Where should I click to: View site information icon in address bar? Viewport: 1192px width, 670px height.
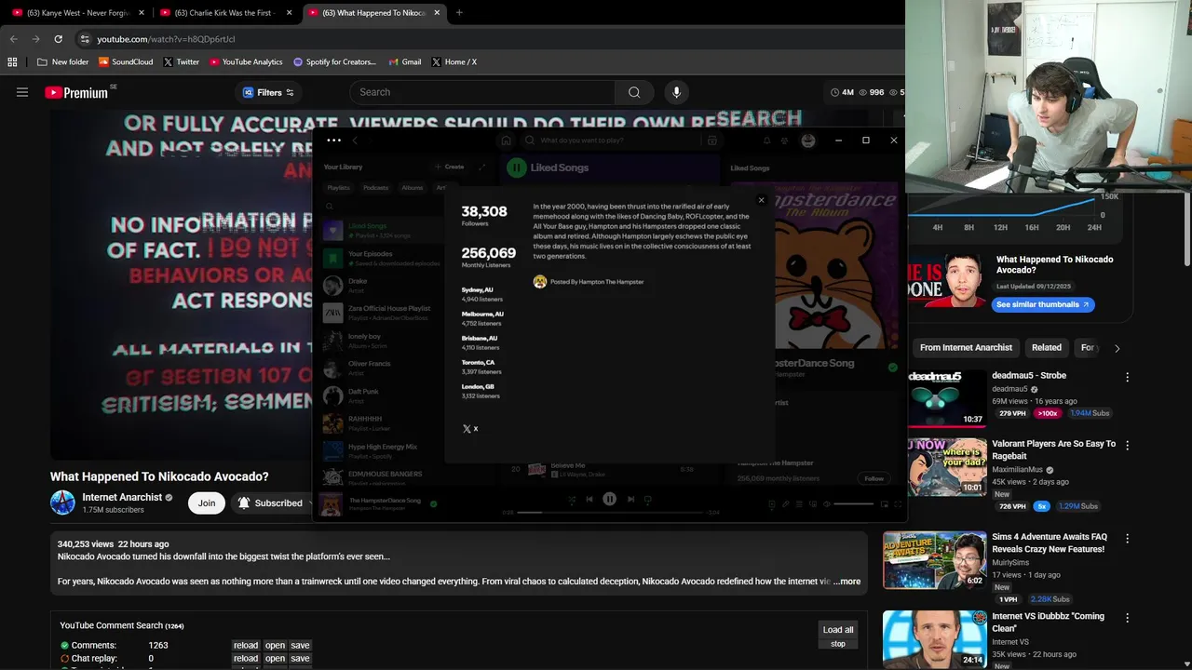pos(85,39)
